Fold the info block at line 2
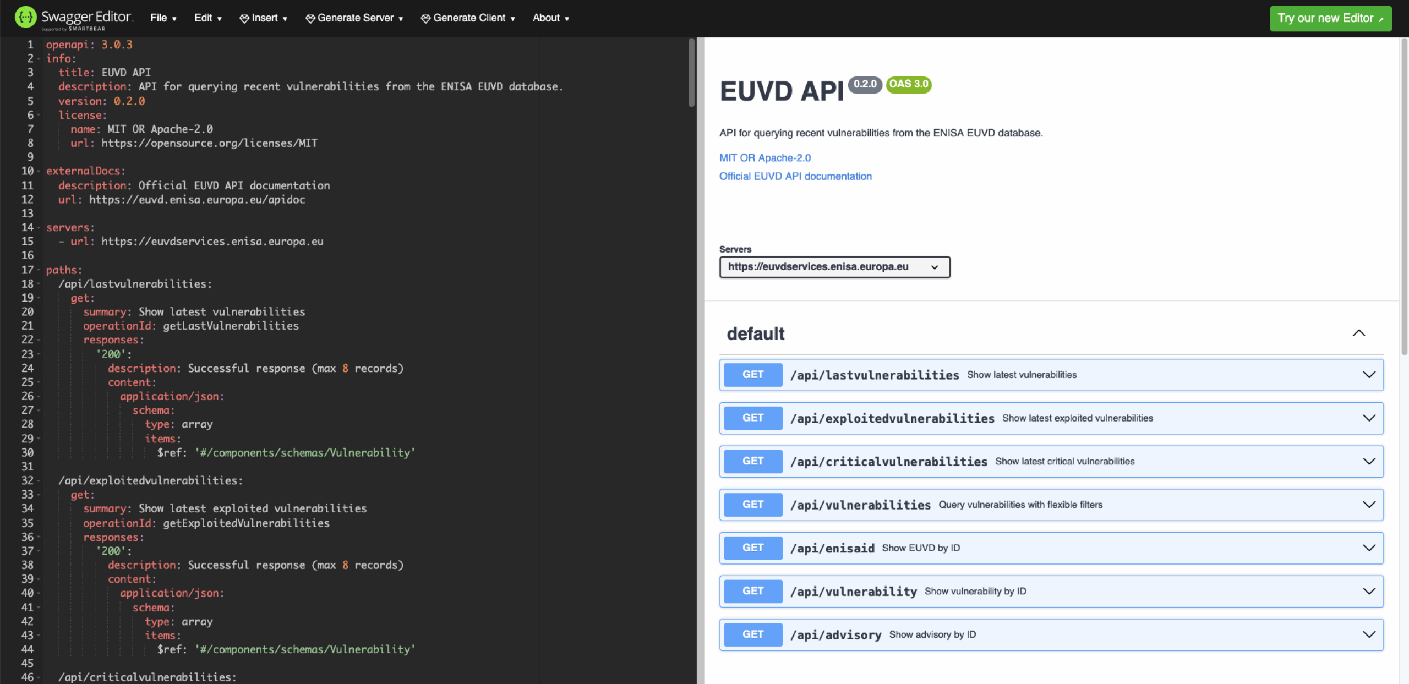 39,59
